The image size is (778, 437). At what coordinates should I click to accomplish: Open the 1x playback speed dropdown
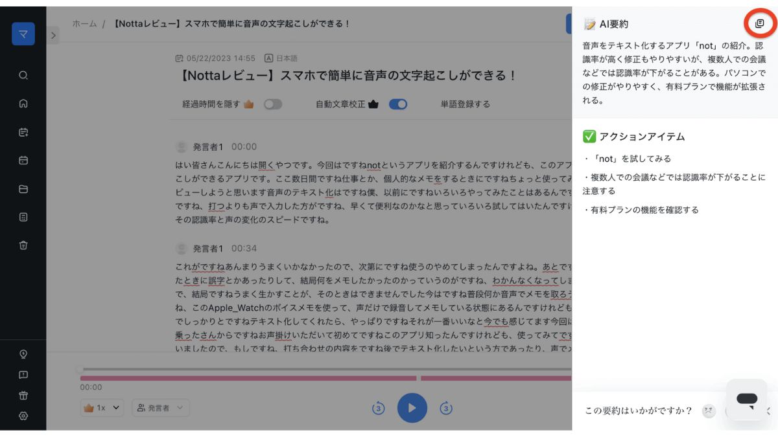pyautogui.click(x=102, y=408)
